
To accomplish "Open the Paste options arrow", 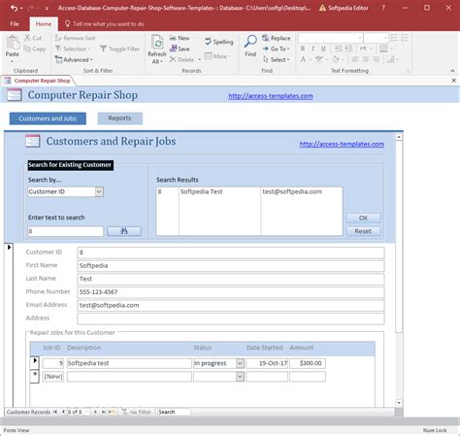I will click(13, 61).
